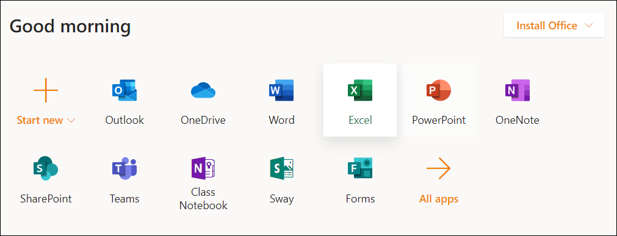Expand the Start new chevron
Screen dimensions: 617x236
click(x=71, y=121)
